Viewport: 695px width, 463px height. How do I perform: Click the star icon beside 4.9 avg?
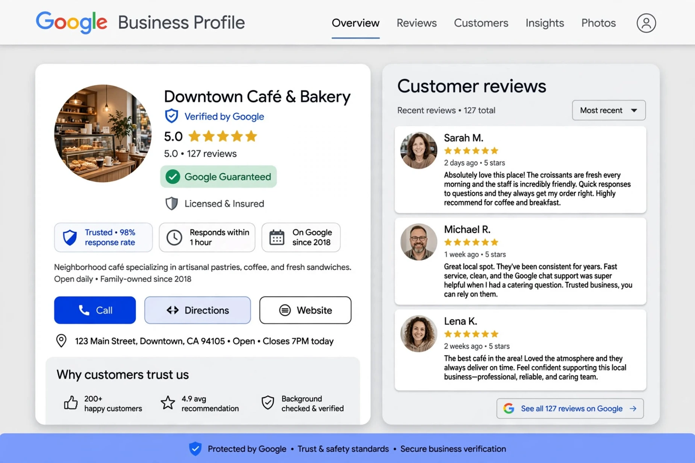(x=168, y=403)
